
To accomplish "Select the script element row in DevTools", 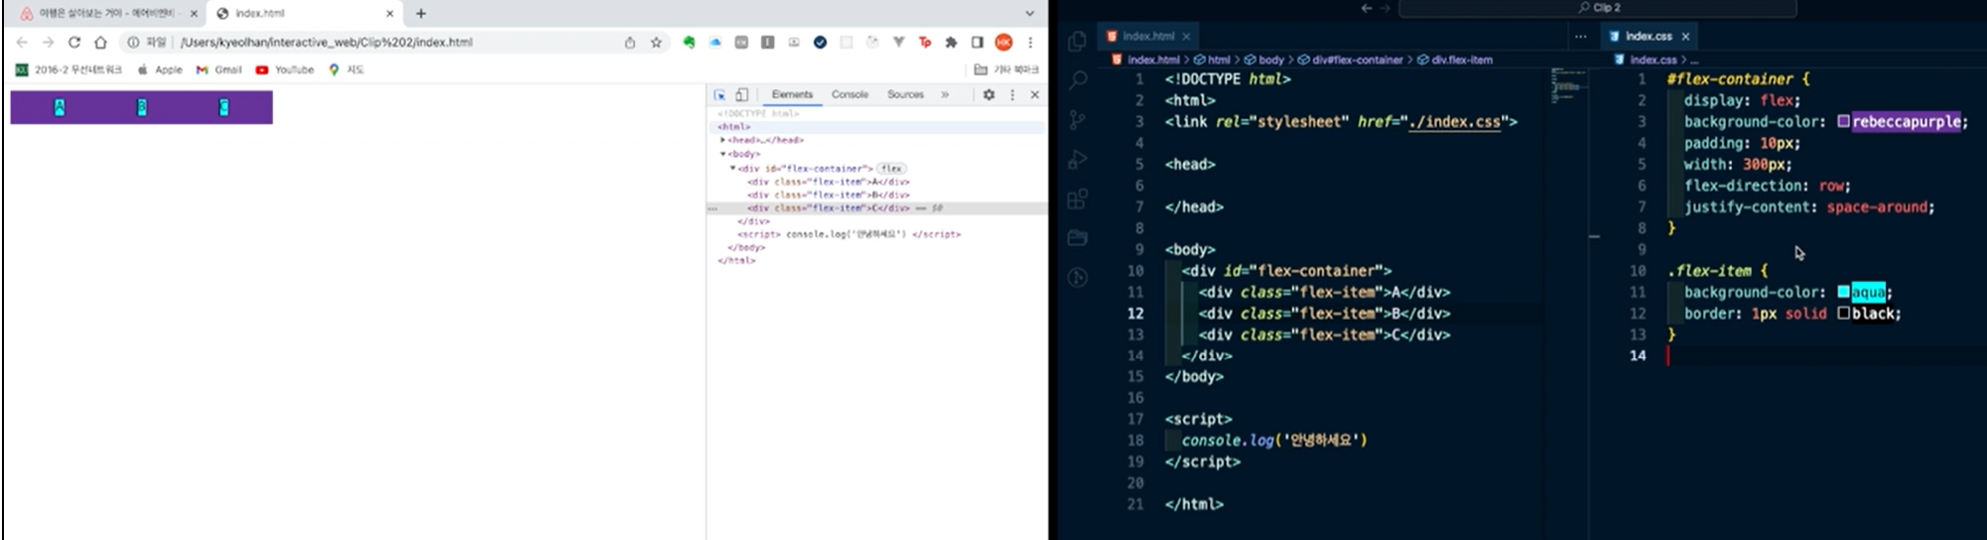I will click(849, 234).
